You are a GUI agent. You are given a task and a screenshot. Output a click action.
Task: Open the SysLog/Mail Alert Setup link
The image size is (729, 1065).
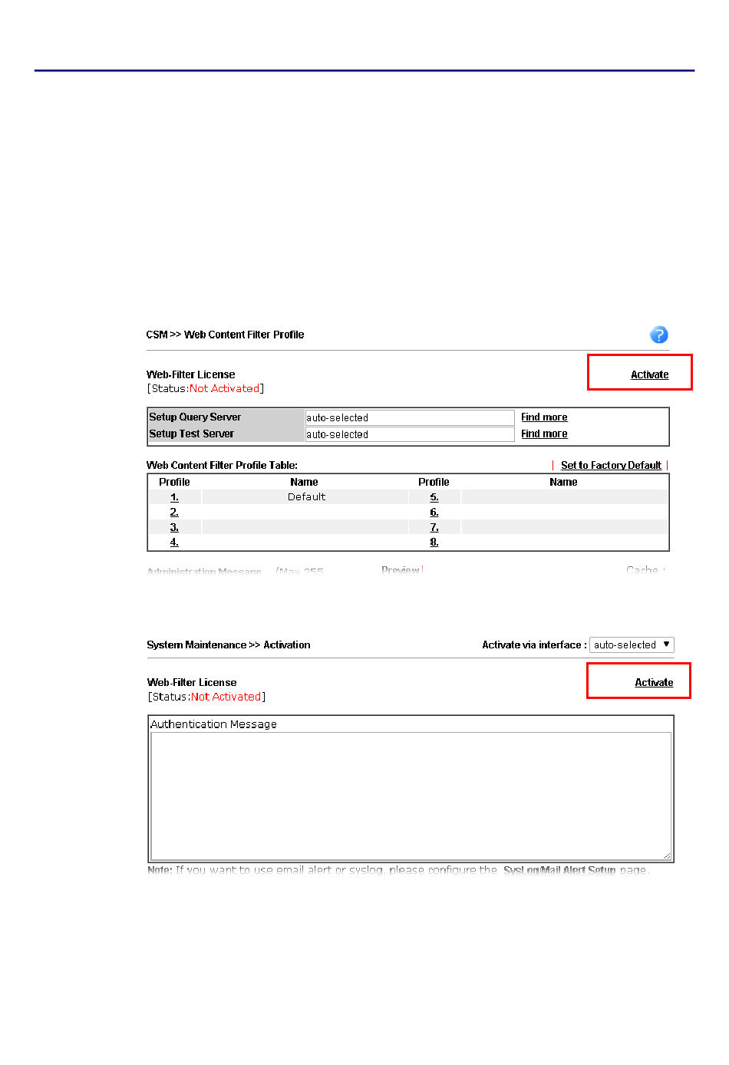click(559, 869)
